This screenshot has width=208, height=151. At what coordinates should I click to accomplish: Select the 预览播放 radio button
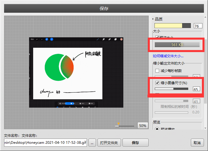tap(157, 128)
